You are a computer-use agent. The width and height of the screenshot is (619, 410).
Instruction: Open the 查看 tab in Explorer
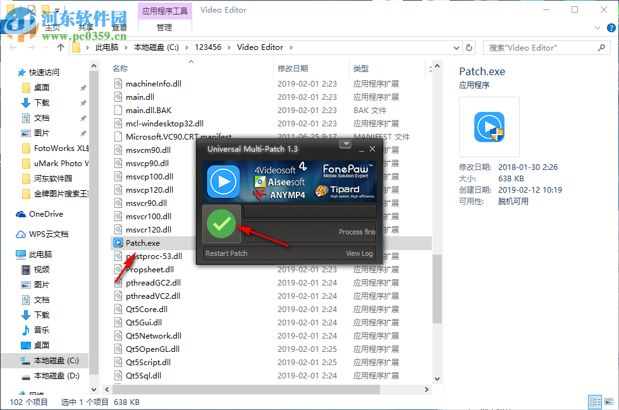pyautogui.click(x=120, y=27)
